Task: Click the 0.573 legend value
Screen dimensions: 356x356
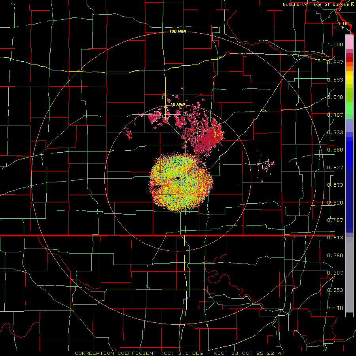Action: coord(335,185)
